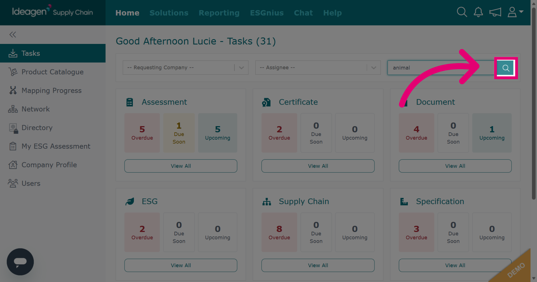This screenshot has width=537, height=282.
Task: Click the Ideagen Supply Chain logo
Action: point(53,11)
